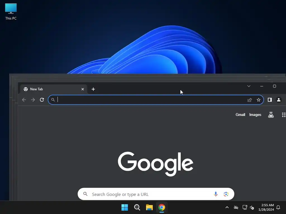Go forward with the forward arrow
Viewport: 286px width, 214px height.
[x=33, y=100]
